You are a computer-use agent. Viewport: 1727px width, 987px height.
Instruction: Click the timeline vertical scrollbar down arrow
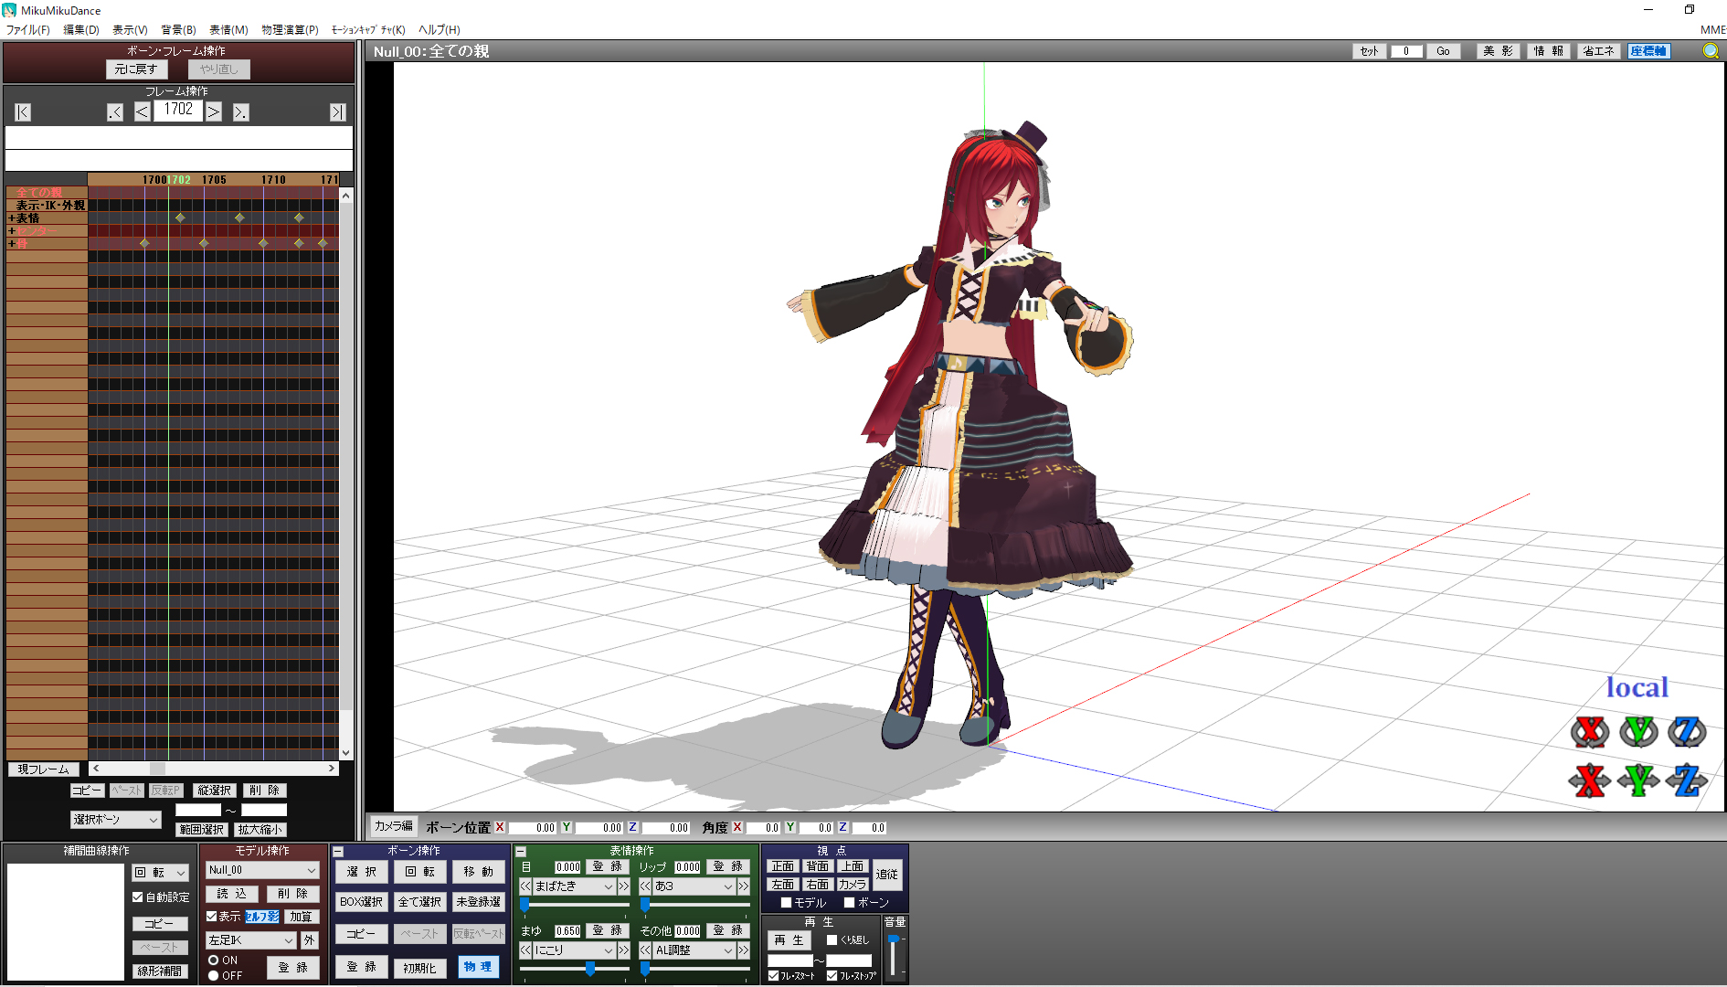coord(345,753)
